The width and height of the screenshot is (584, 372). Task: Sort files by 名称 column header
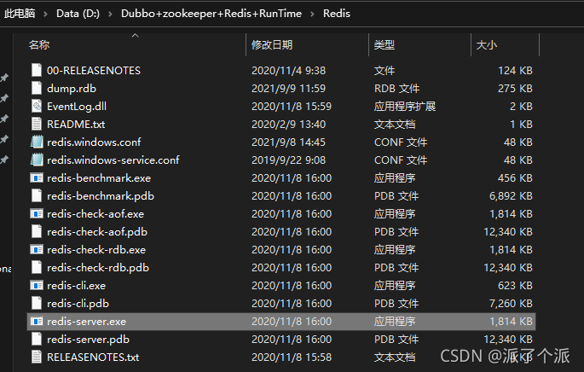pos(39,45)
